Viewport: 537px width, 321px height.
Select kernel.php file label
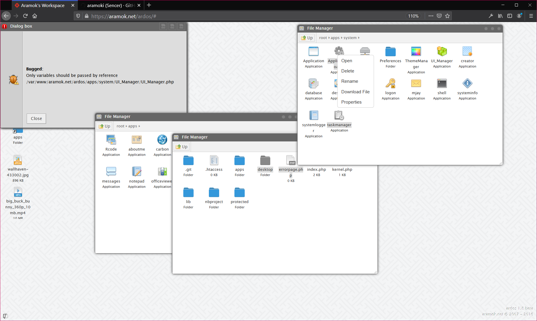[x=342, y=170]
